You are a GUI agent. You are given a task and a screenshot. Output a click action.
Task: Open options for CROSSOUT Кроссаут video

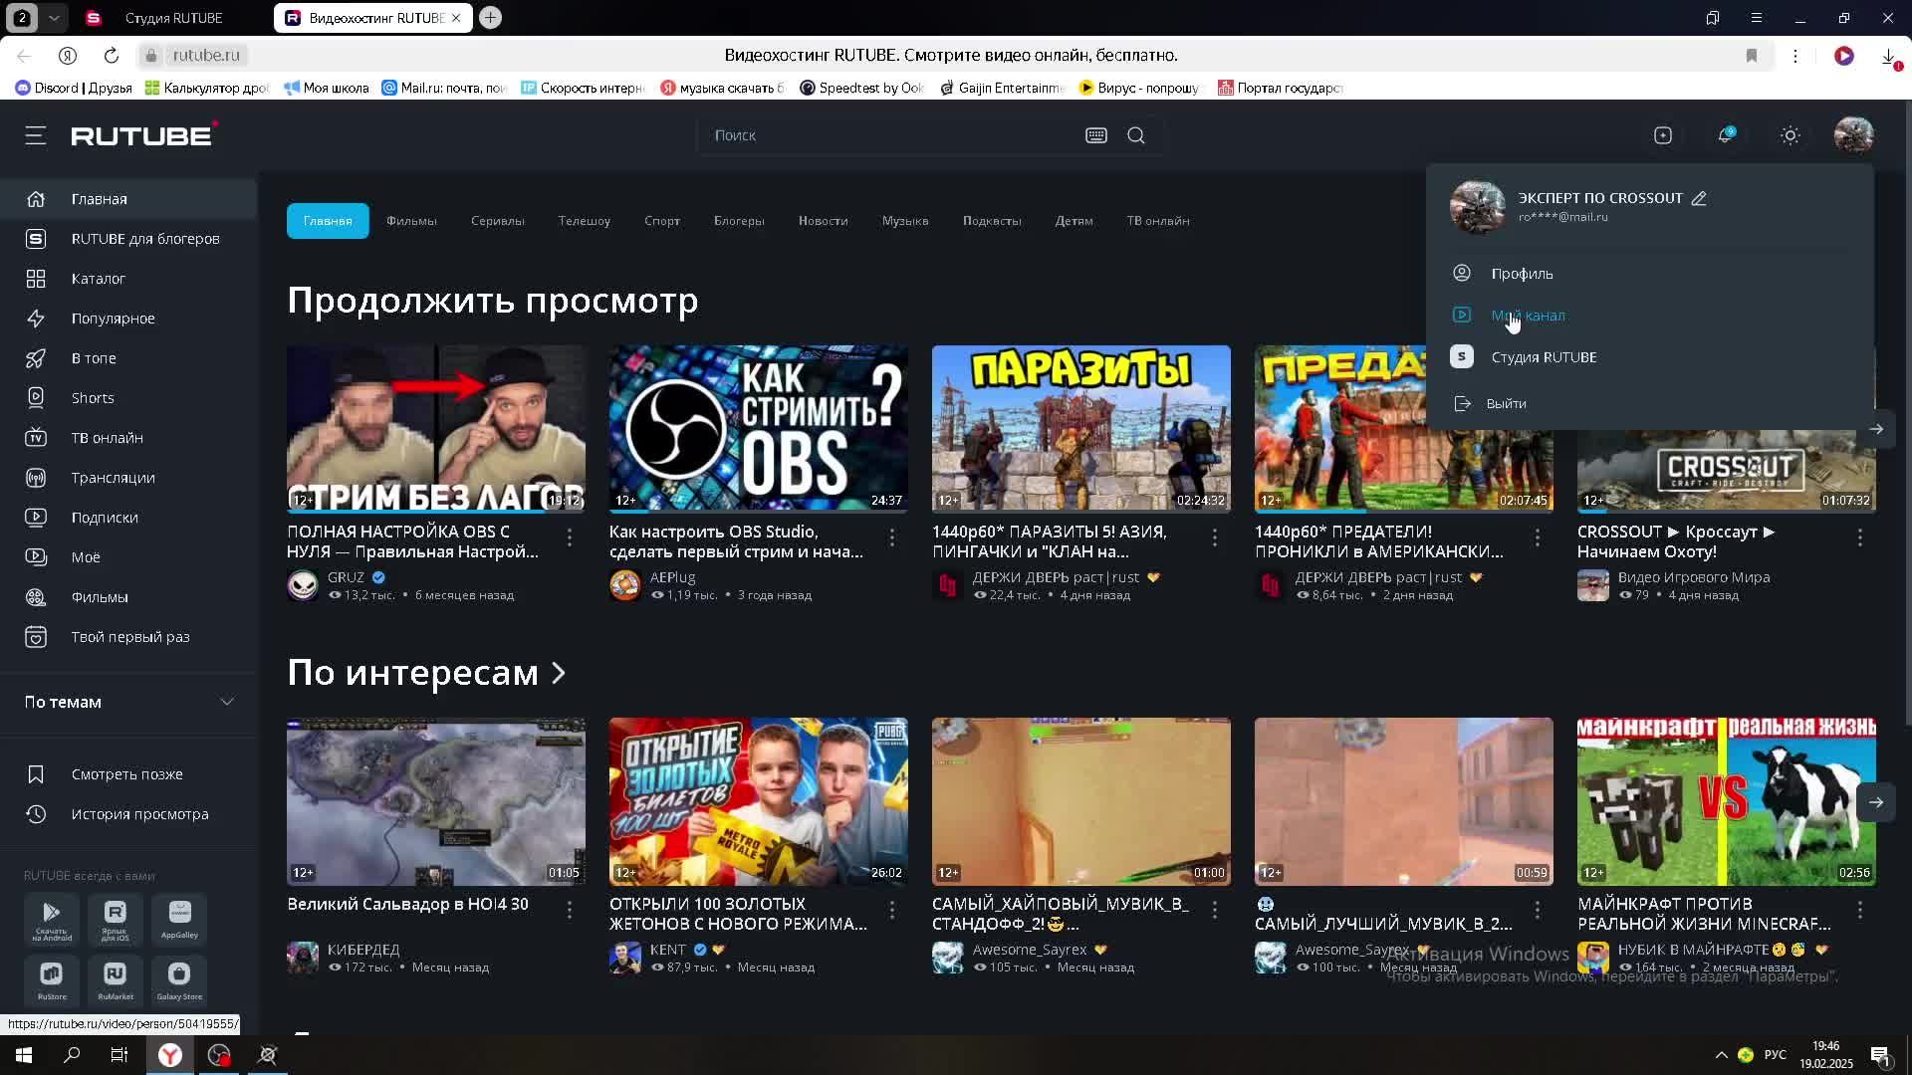click(1860, 537)
